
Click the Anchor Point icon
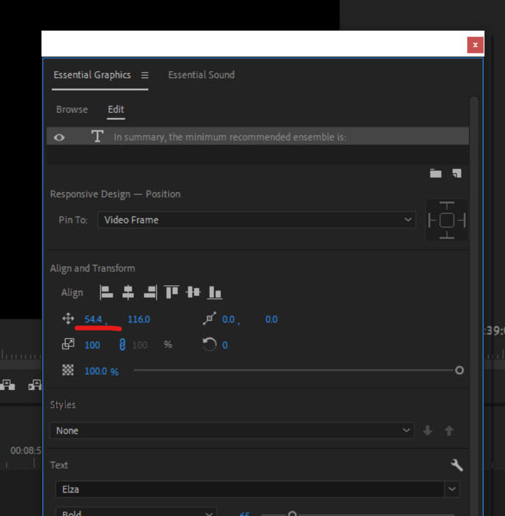click(209, 319)
